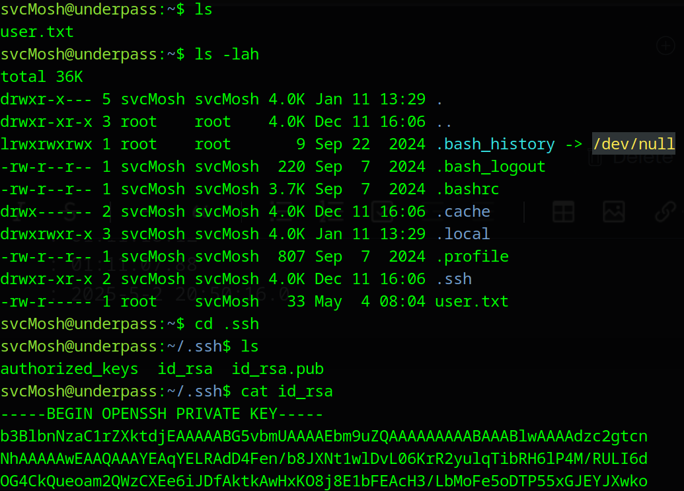
Task: Click the .cache directory entry
Action: [463, 211]
